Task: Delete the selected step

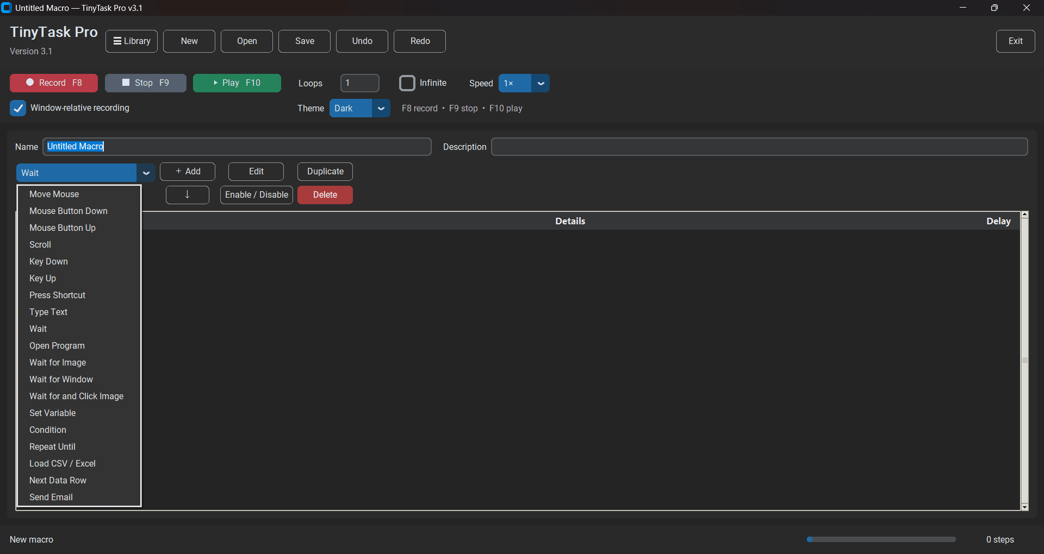Action: click(325, 195)
